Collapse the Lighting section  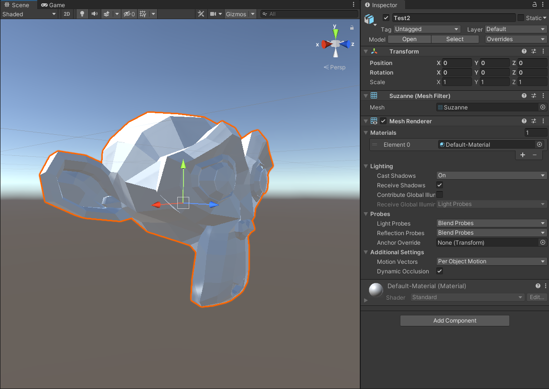(x=366, y=166)
